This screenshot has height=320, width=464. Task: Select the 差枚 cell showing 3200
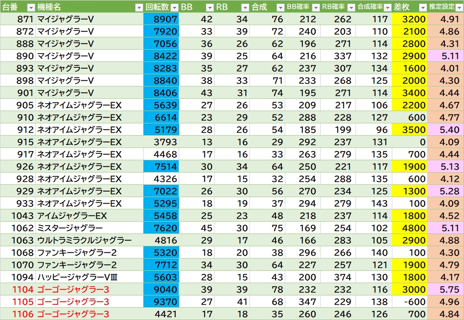click(x=409, y=19)
